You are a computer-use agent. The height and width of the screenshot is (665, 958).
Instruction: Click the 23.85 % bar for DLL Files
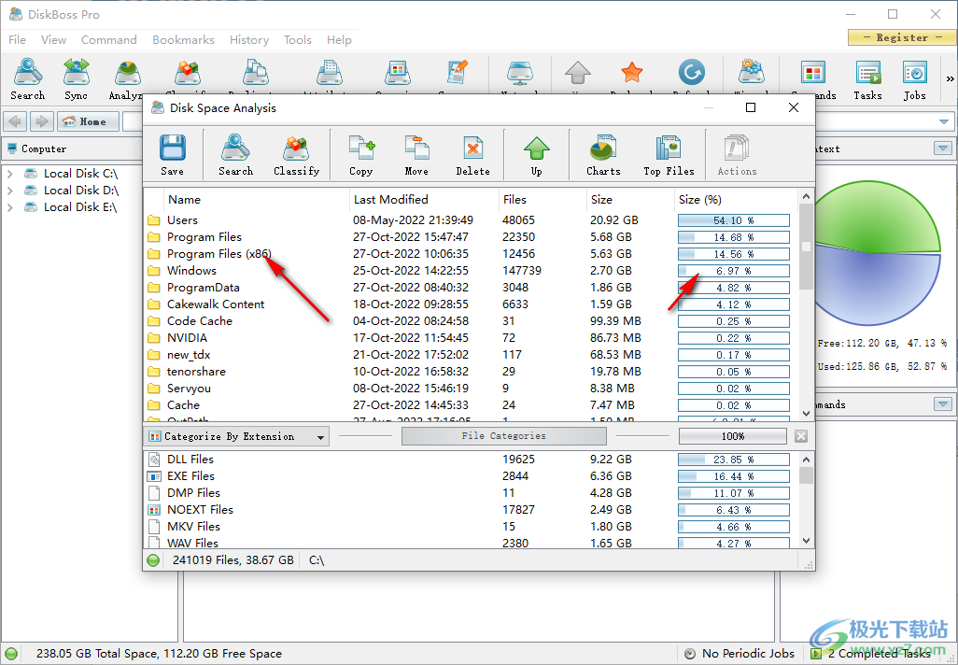point(733,460)
